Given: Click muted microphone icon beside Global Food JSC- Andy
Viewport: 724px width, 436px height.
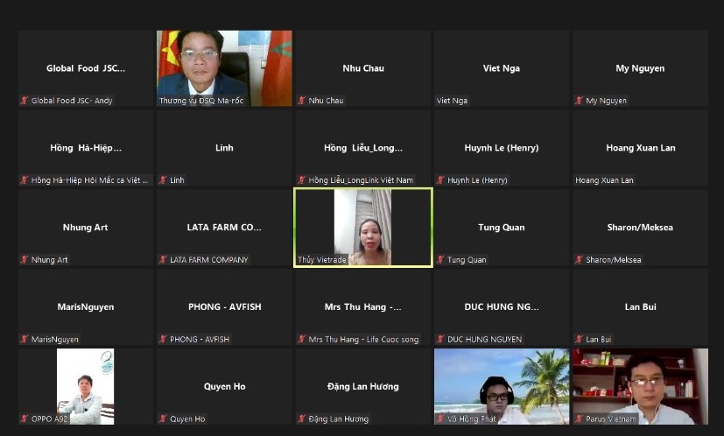Looking at the screenshot, I should click(25, 101).
